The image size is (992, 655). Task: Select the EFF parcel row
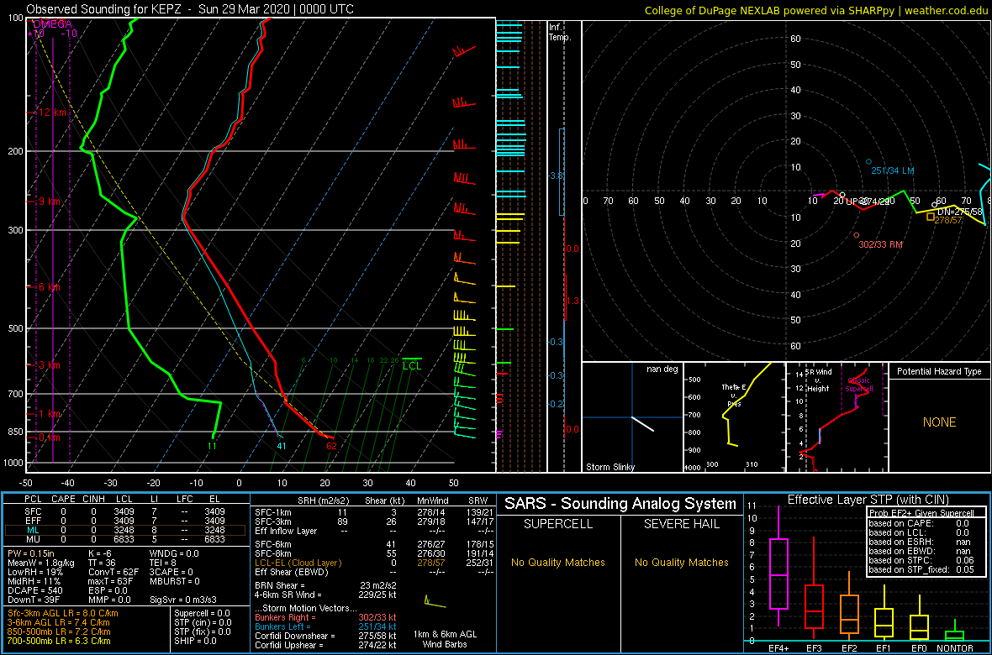(124, 521)
